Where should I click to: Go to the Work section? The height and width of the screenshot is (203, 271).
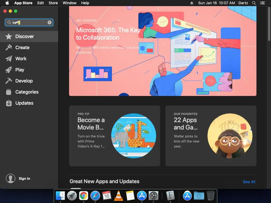[29, 59]
